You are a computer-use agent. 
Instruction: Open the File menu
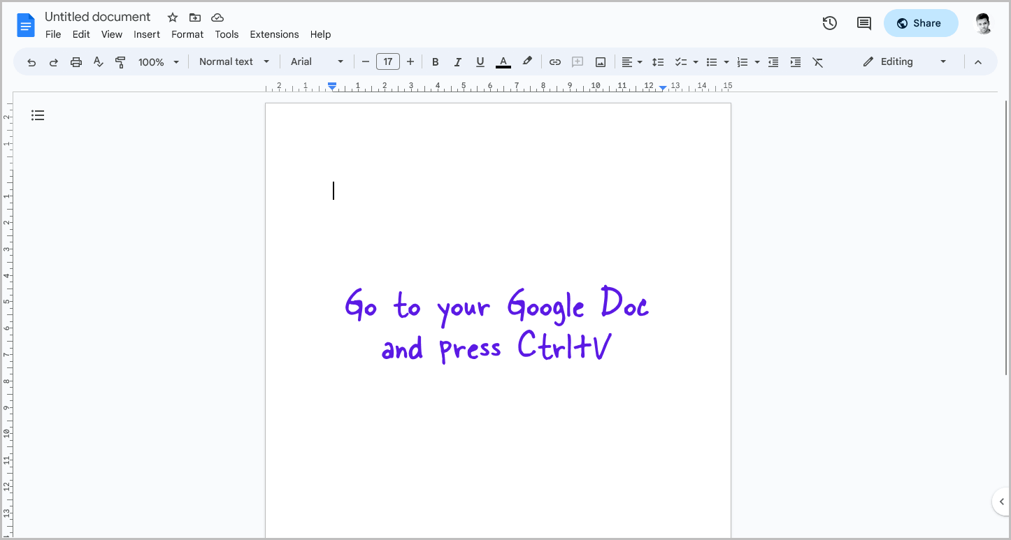(x=53, y=34)
